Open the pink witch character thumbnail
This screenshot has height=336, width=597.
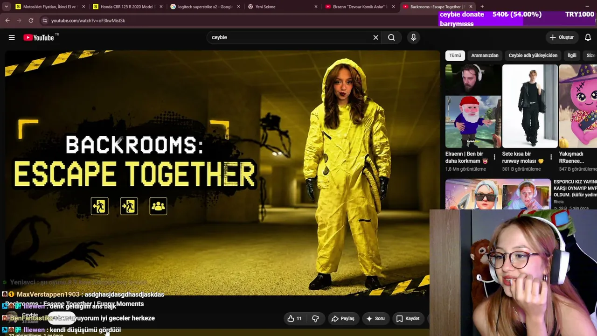(x=578, y=106)
